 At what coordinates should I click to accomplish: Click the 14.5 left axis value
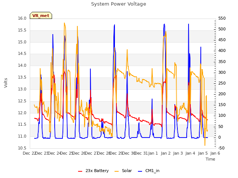tap(22, 54)
